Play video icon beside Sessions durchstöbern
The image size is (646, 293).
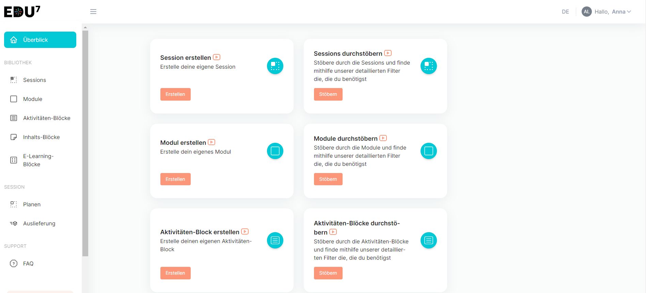pyautogui.click(x=388, y=53)
